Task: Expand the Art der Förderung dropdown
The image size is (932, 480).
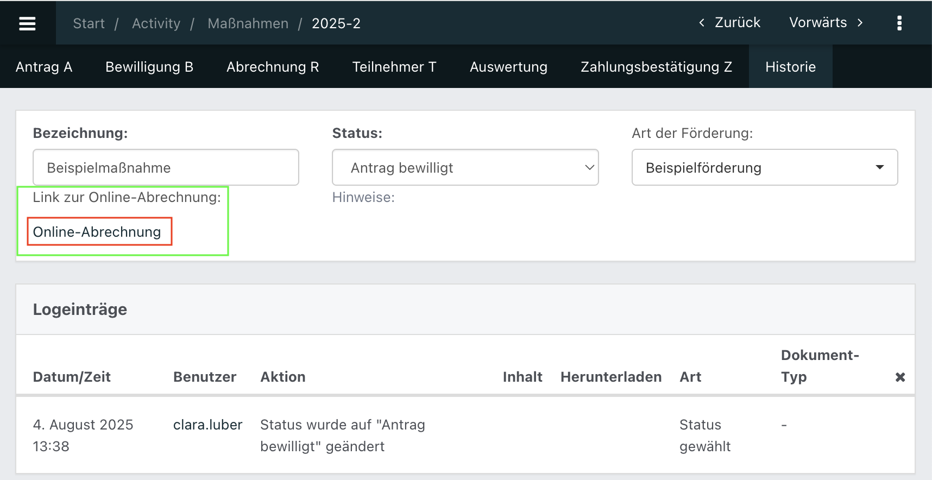Action: (764, 167)
